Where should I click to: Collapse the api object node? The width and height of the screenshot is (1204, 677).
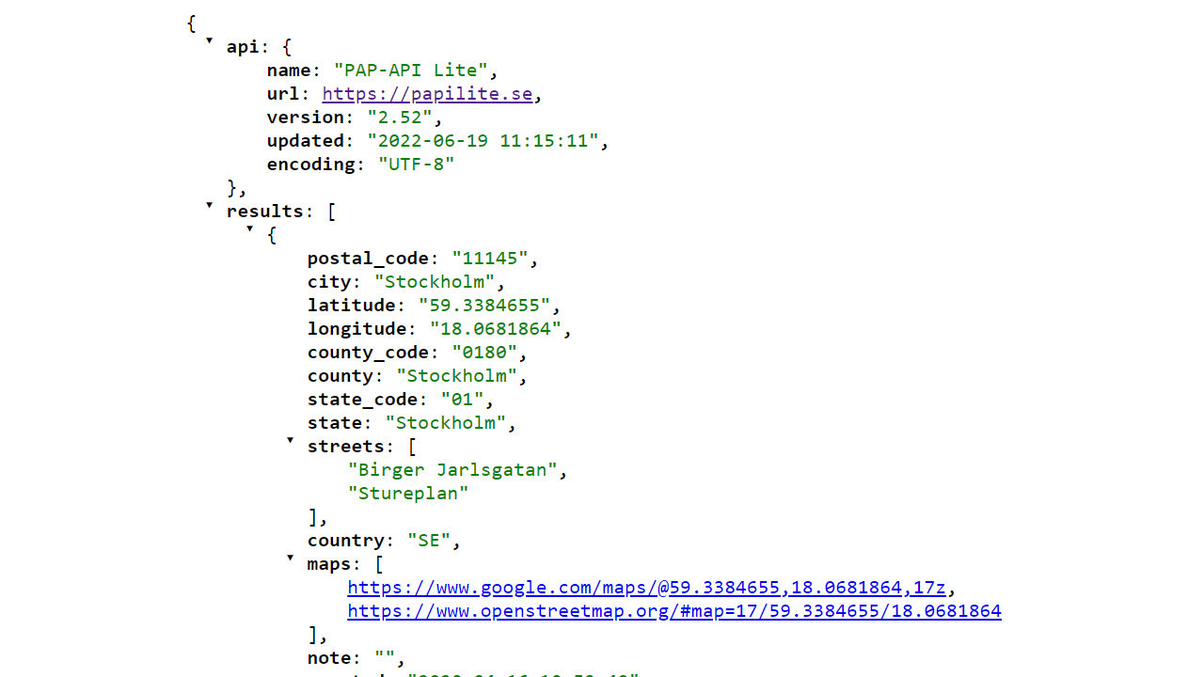(x=209, y=40)
